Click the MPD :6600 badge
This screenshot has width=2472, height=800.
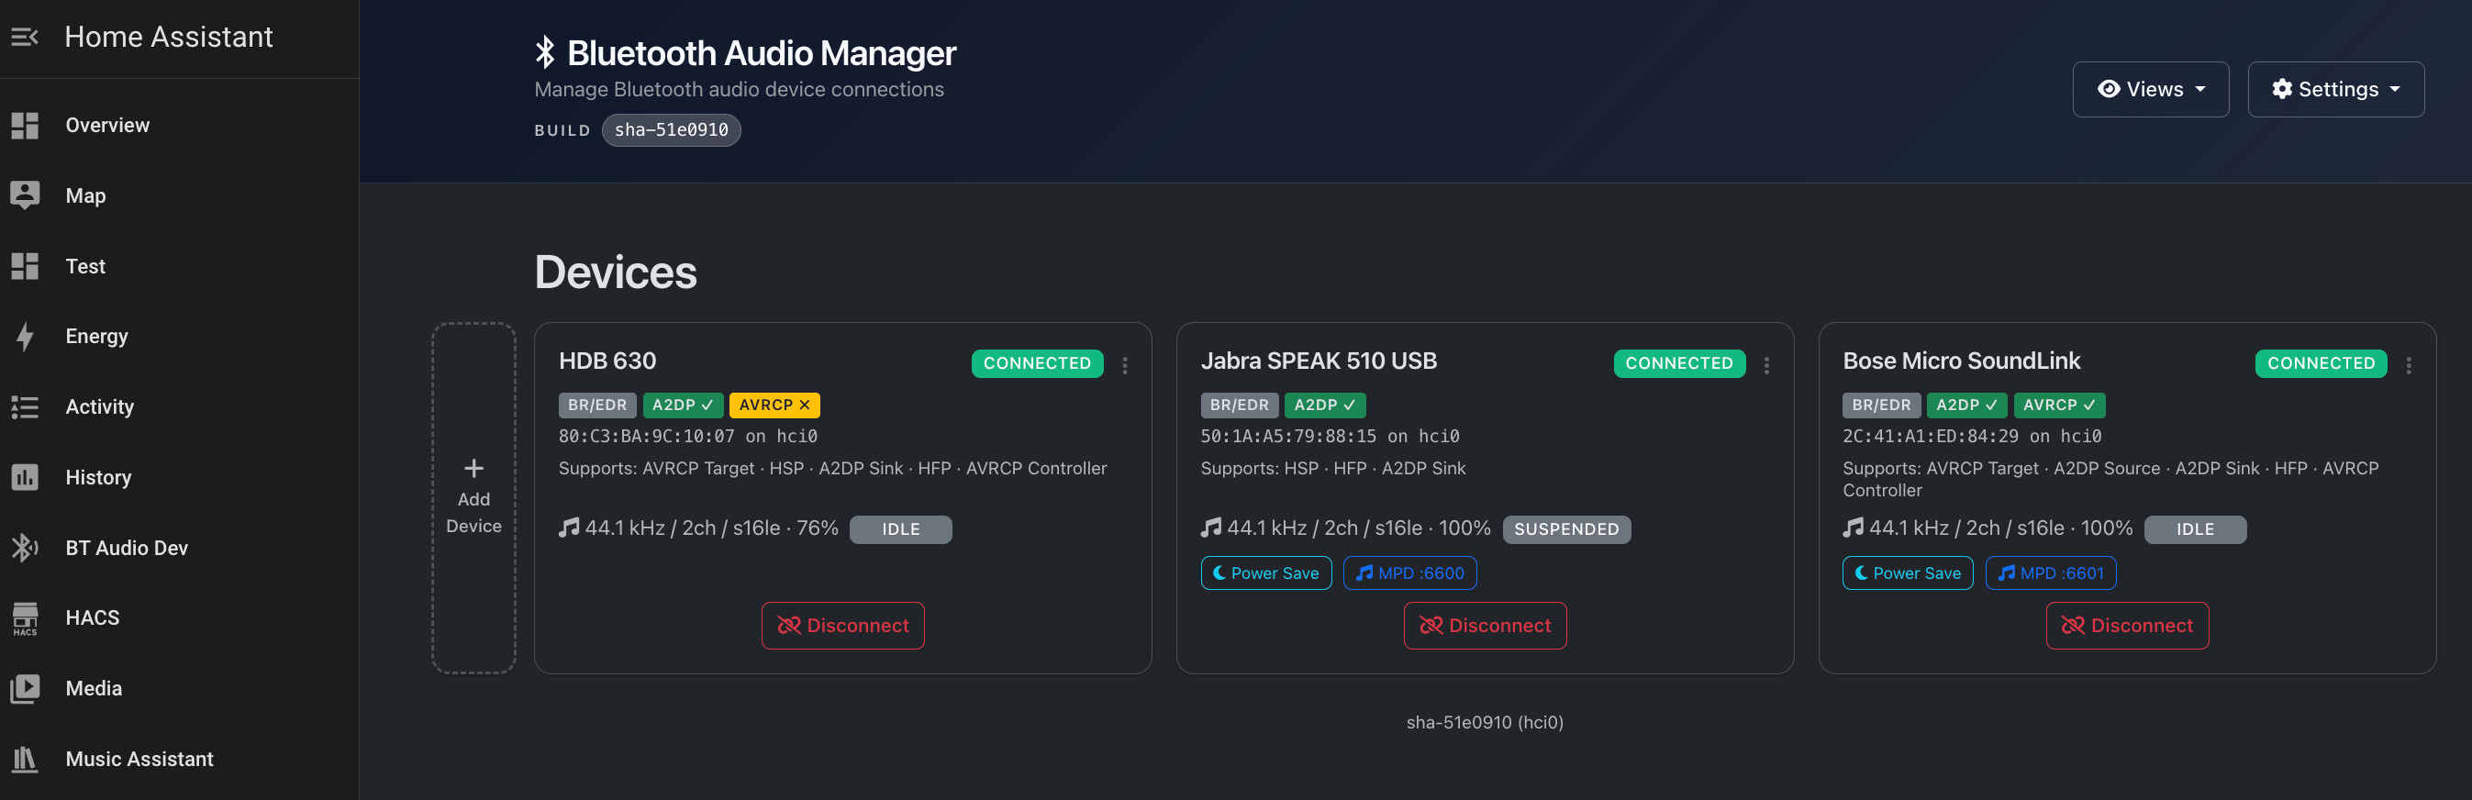1409,573
